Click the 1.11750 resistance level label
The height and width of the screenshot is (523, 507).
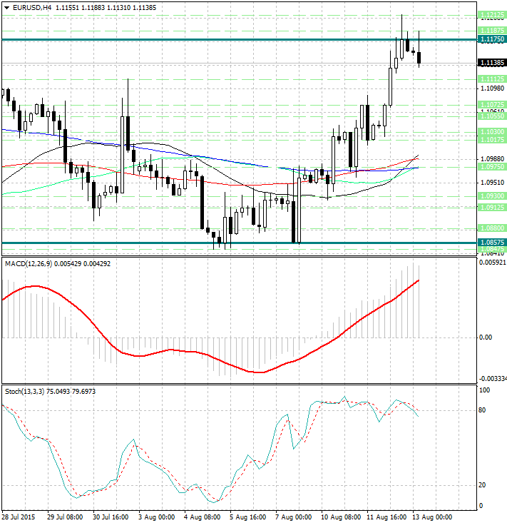(x=492, y=40)
